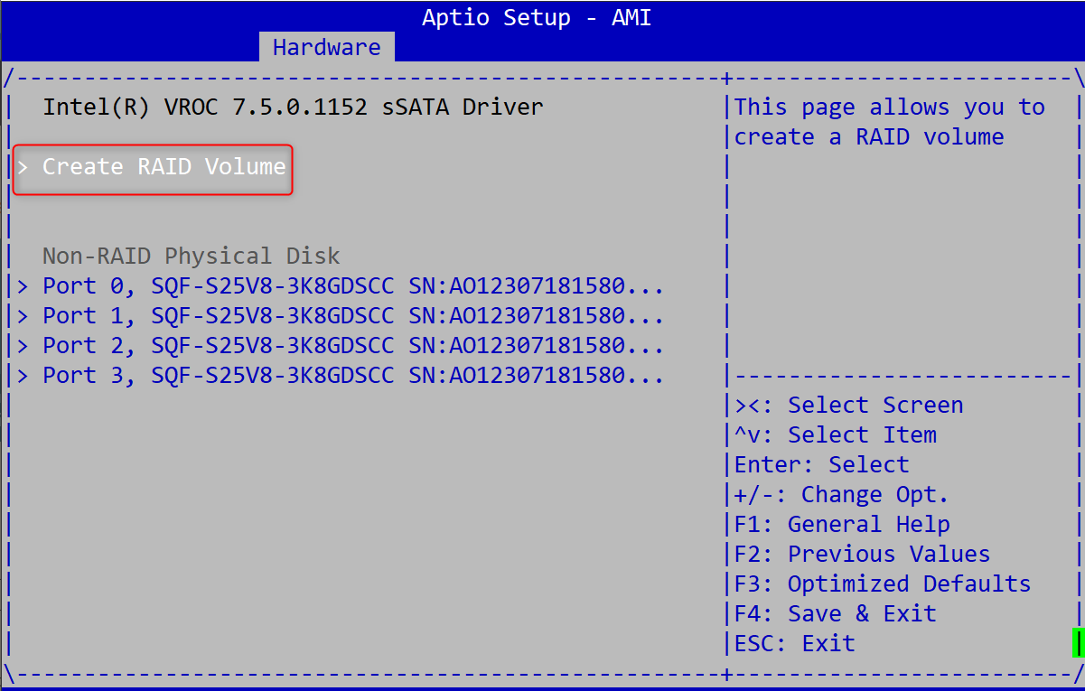Open the Hardware tab
The image size is (1085, 691).
(x=326, y=47)
